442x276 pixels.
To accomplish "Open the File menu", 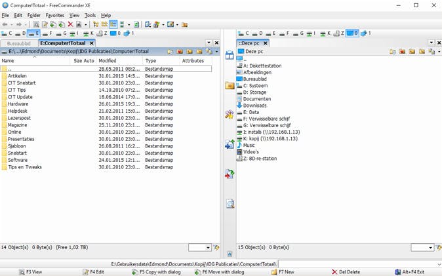I will click(5, 15).
